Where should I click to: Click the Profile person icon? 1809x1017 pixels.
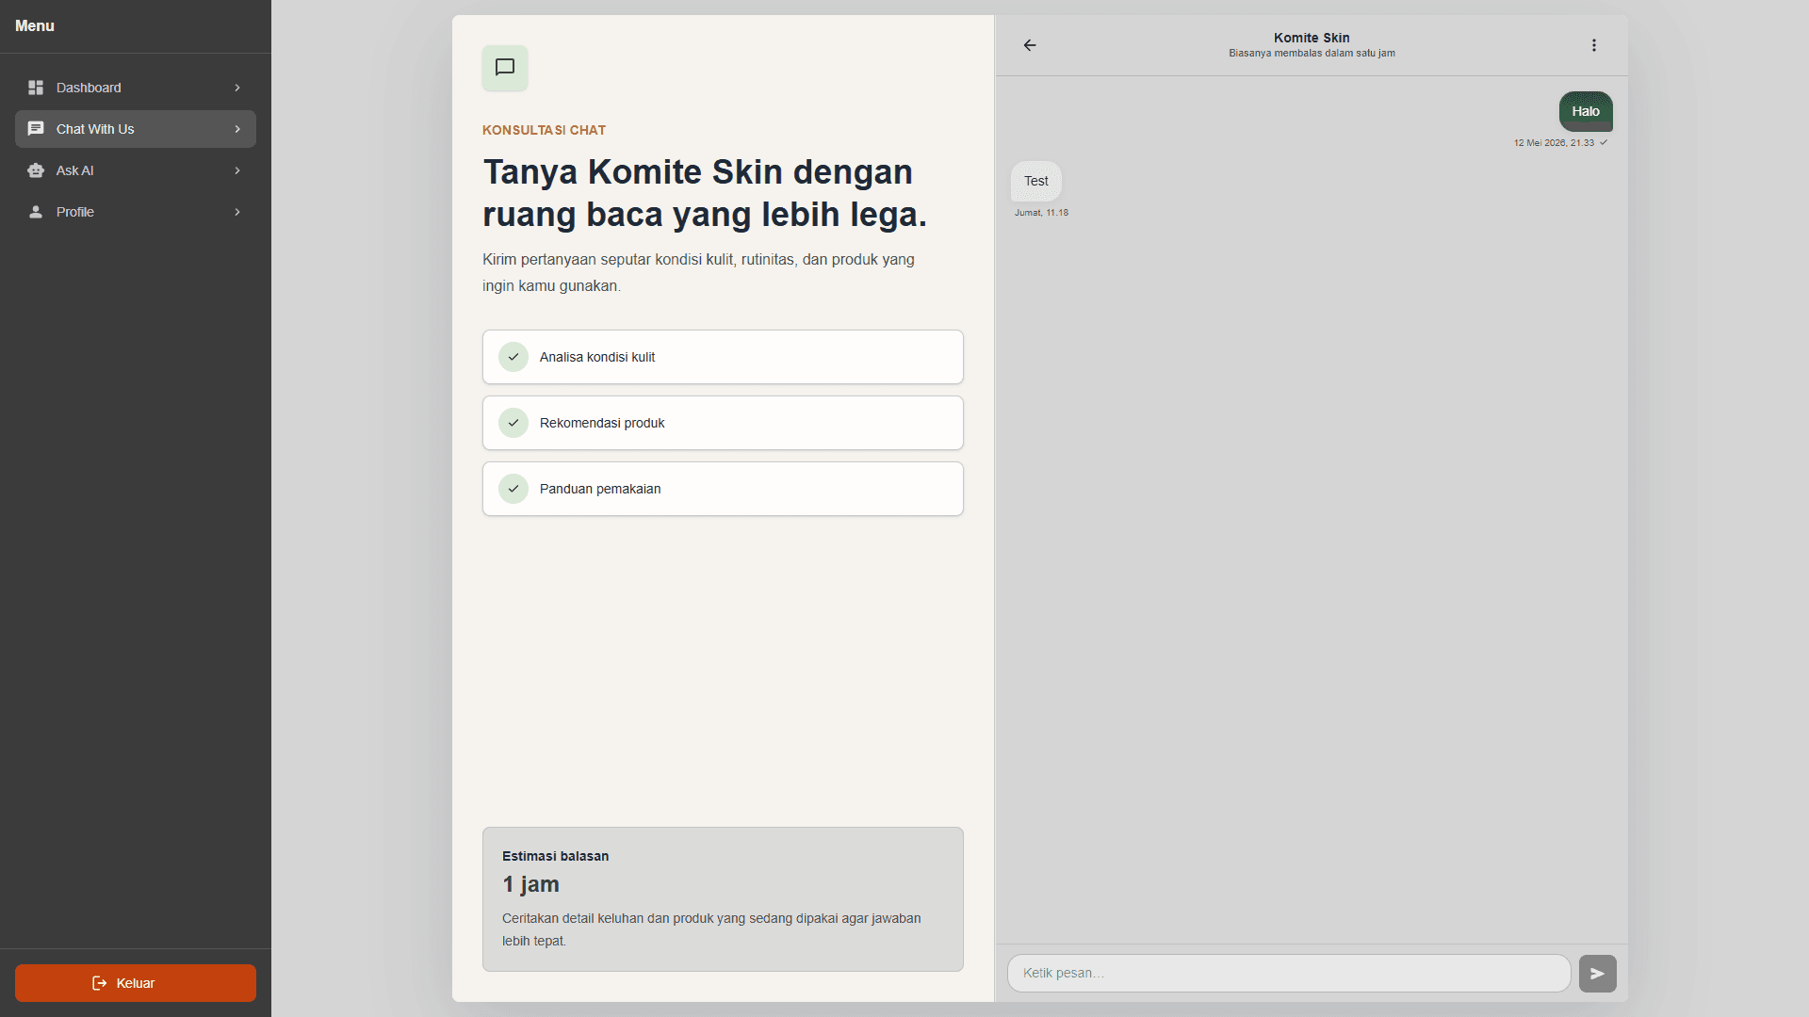coord(36,212)
